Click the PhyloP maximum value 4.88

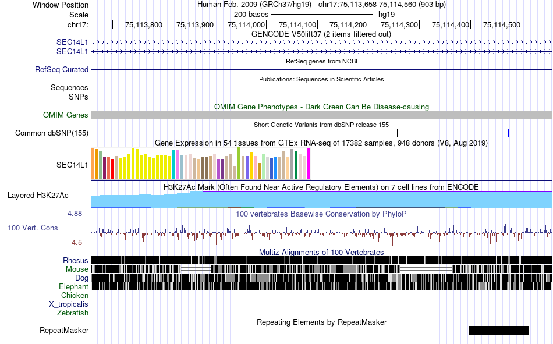pos(75,214)
